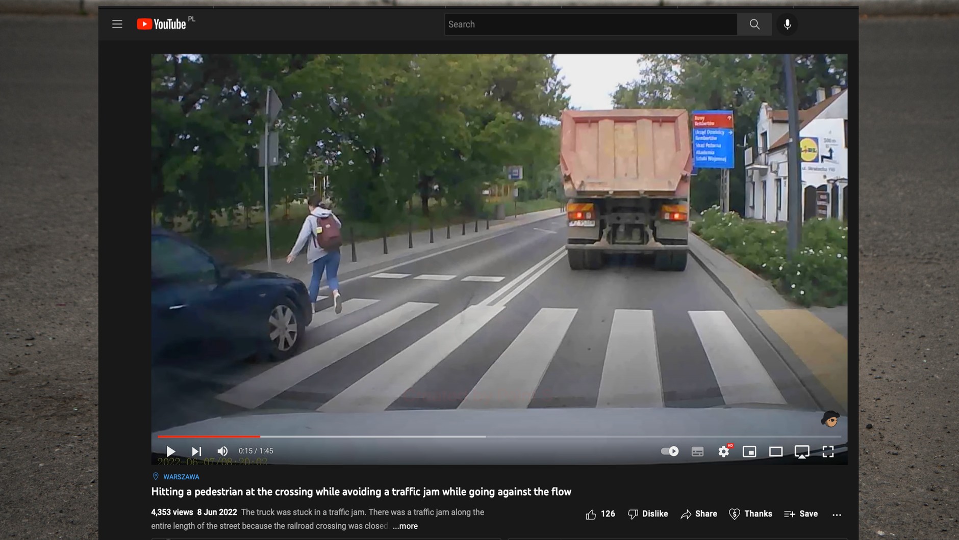
Task: Enable miniplayer mode
Action: 749,451
